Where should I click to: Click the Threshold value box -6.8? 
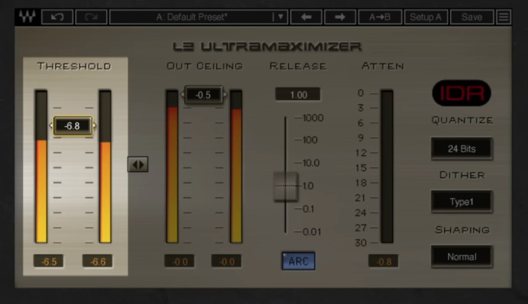72,126
